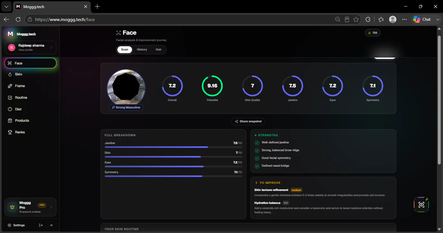Viewport: 443px width, 233px height.
Task: Switch to the Scan tab
Action: click(x=125, y=50)
